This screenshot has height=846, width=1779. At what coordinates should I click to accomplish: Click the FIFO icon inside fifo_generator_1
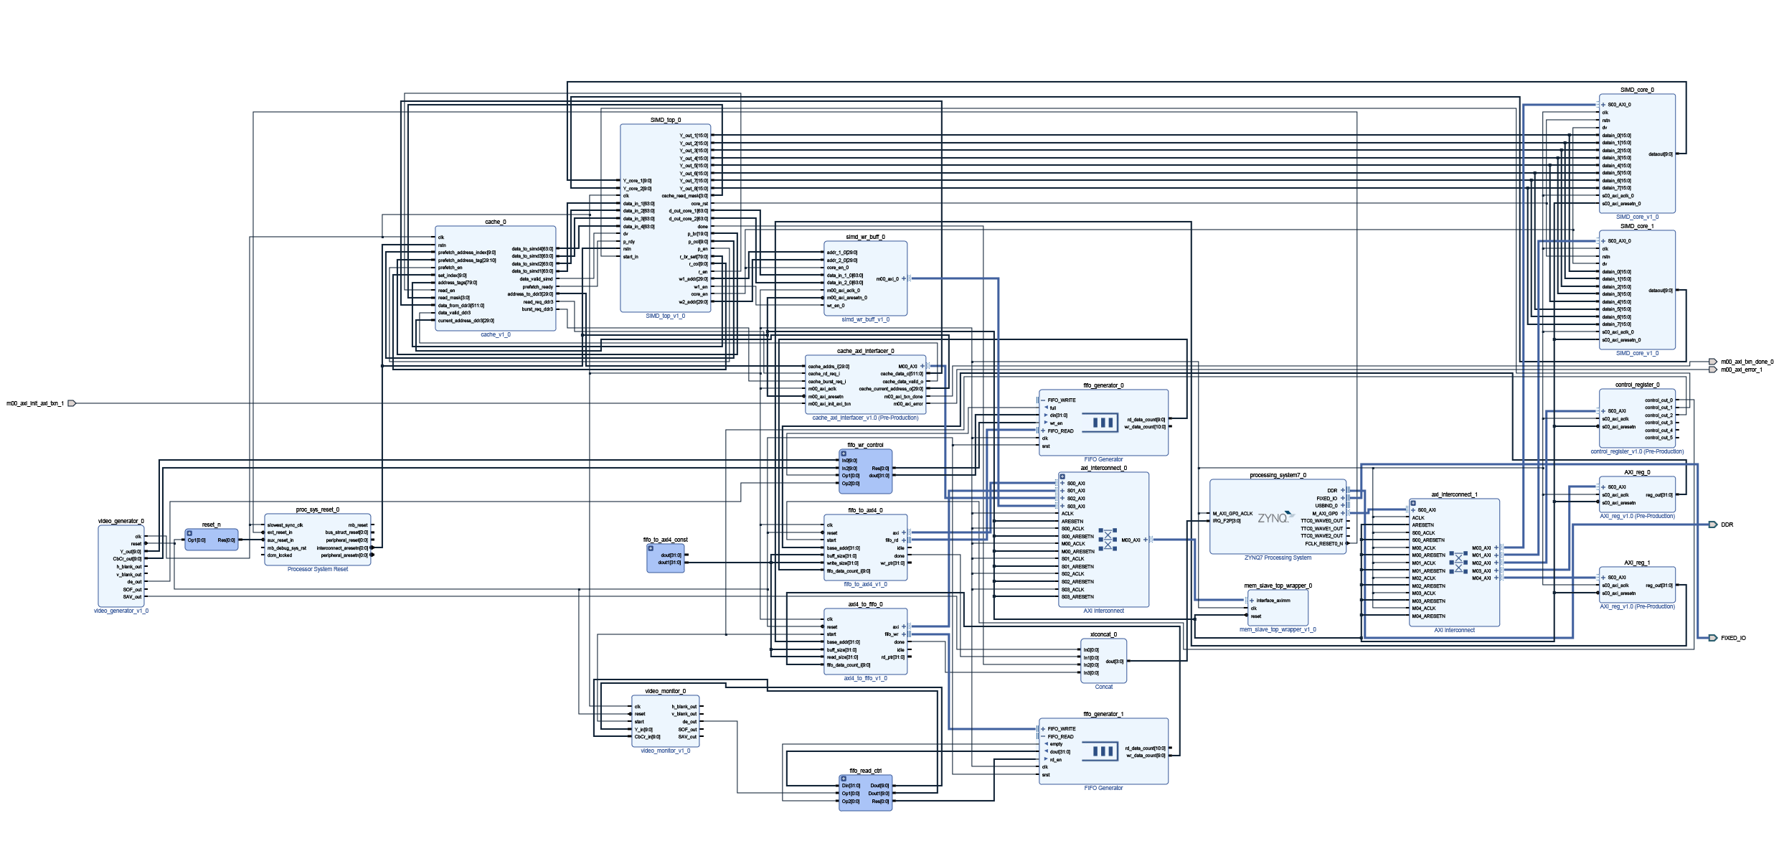point(1103,751)
